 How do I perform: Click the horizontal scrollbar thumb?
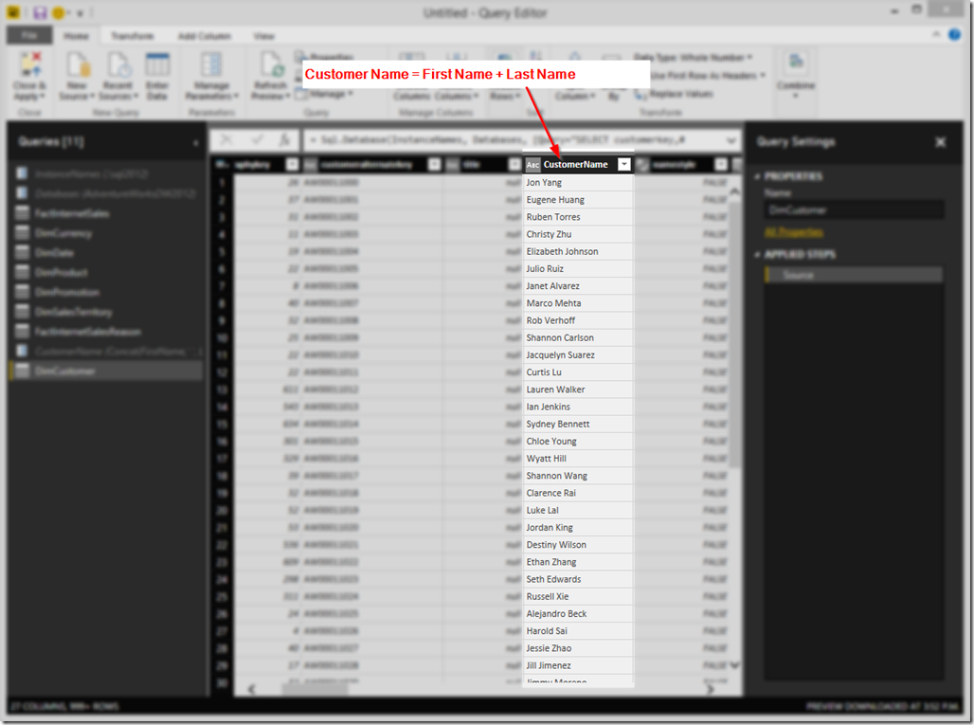tap(315, 689)
